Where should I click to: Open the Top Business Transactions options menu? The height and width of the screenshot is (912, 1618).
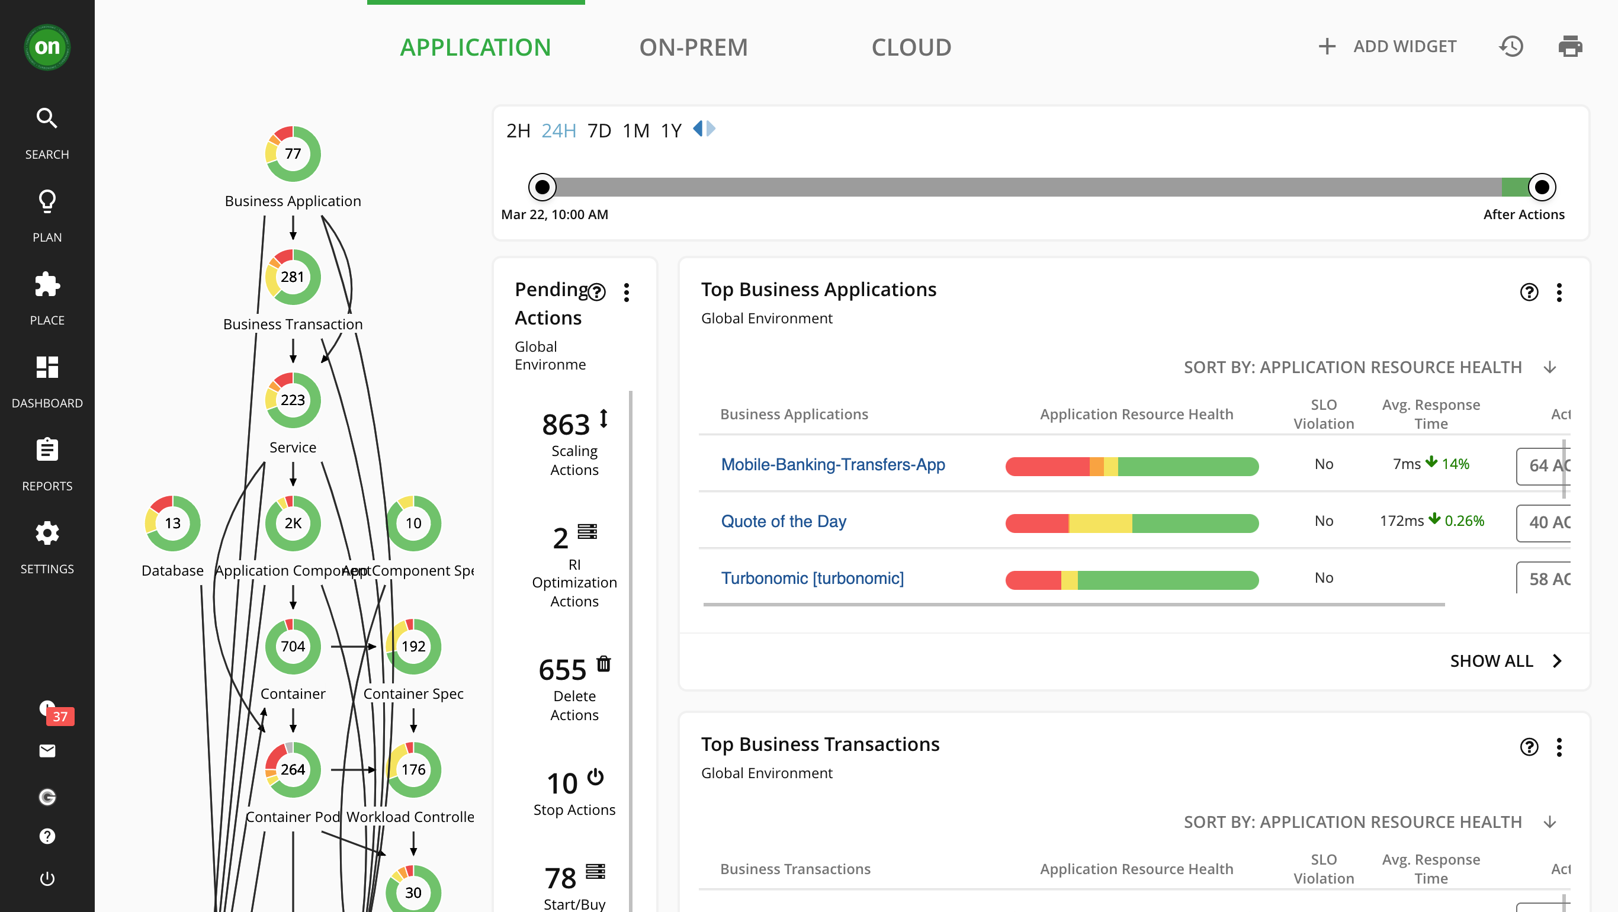point(1559,747)
